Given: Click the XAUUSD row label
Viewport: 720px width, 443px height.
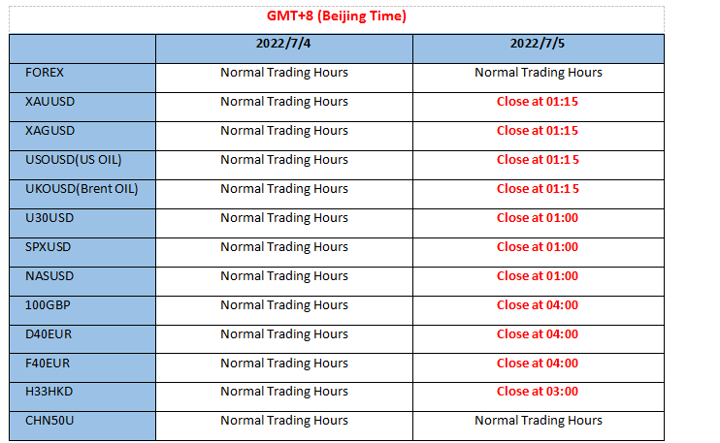Looking at the screenshot, I should tap(49, 102).
